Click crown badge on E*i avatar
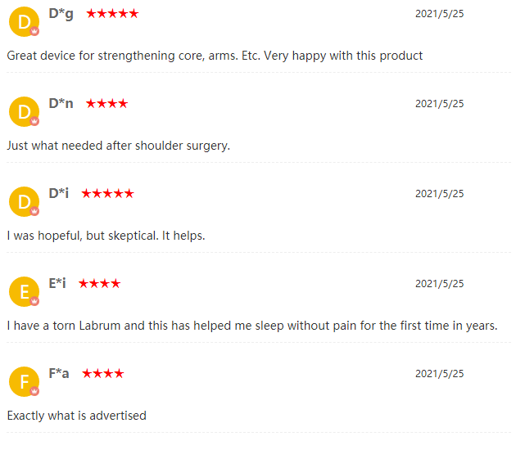 point(34,301)
